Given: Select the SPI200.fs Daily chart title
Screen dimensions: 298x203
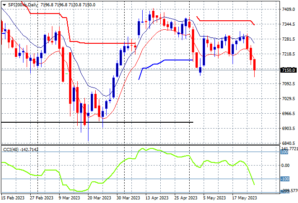Looking at the screenshot, I should click(x=23, y=5).
